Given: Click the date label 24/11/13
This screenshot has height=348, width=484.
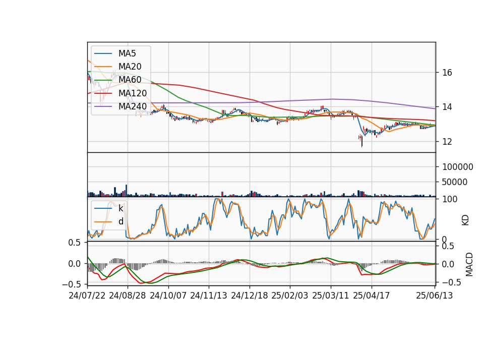Looking at the screenshot, I should tap(209, 296).
